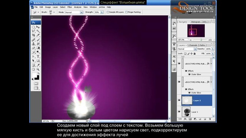
Task: Open the Layer menu
Action: (55, 7)
